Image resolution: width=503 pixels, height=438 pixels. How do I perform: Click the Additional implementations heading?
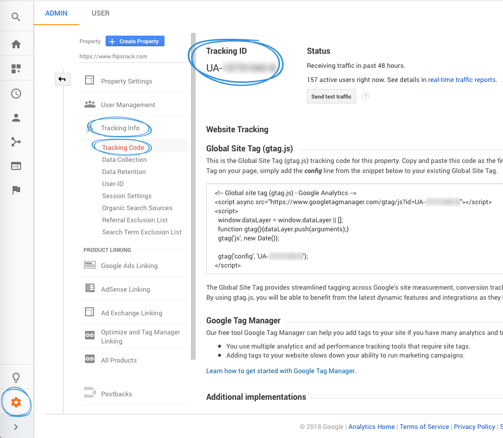click(256, 397)
